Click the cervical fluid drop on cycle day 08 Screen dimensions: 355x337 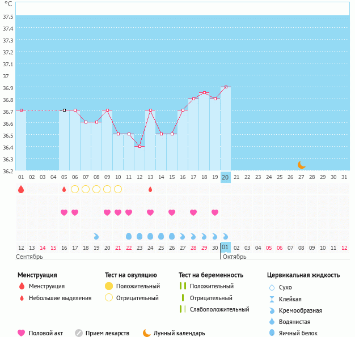pyautogui.click(x=96, y=236)
